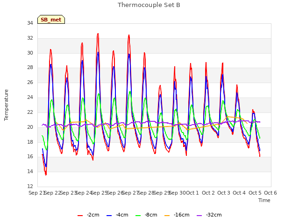Click the 28 y-axis tick label
Screen dimensions: 299x224
click(30, 68)
